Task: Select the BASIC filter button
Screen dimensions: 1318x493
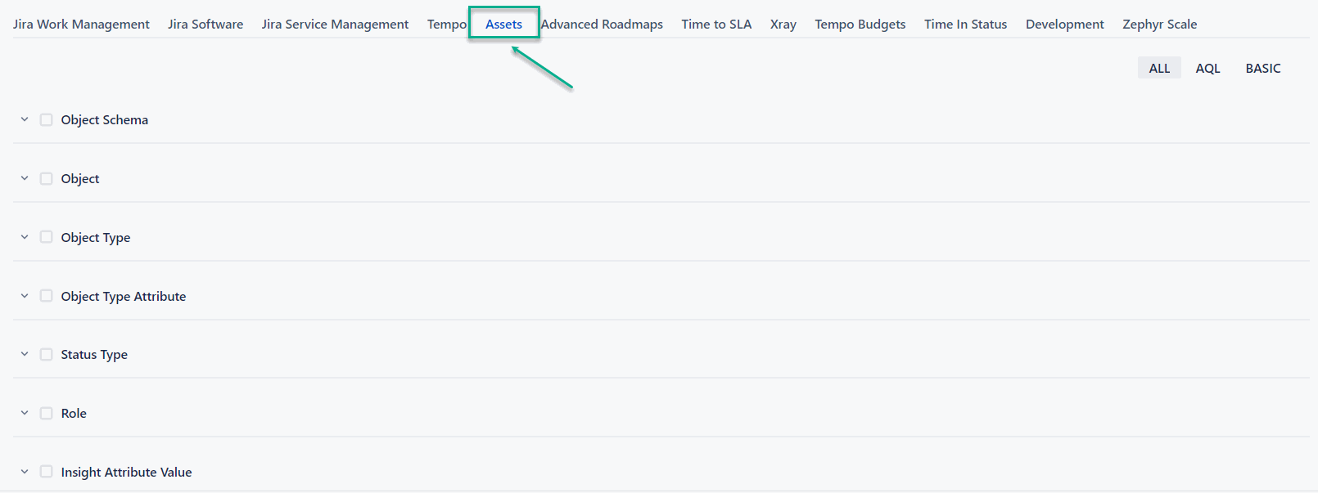Action: (1262, 68)
